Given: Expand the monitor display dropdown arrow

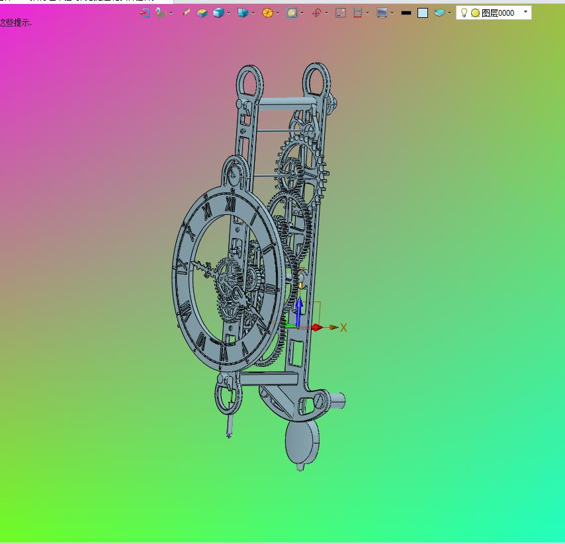Looking at the screenshot, I should 392,13.
